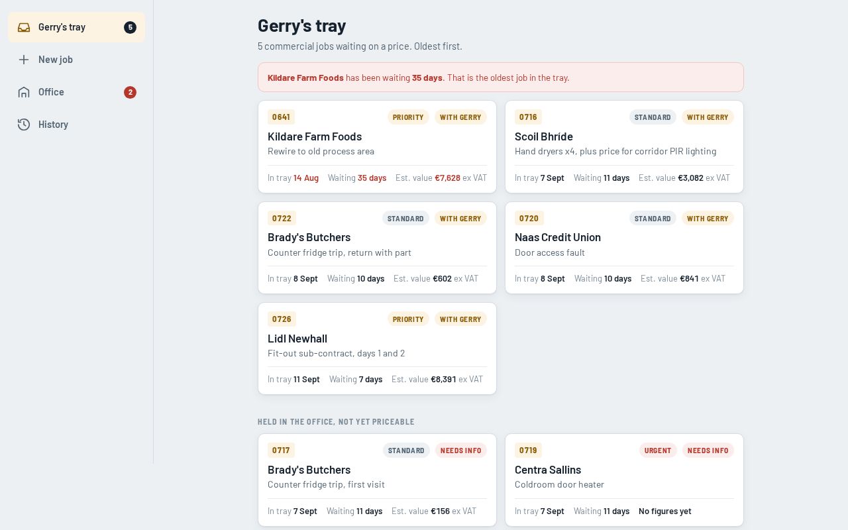Click STANDARD pill on job 0717 card
The width and height of the screenshot is (848, 530).
pyautogui.click(x=406, y=450)
